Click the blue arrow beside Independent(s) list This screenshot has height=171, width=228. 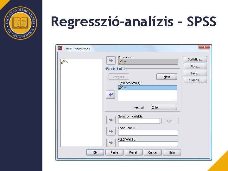111,95
